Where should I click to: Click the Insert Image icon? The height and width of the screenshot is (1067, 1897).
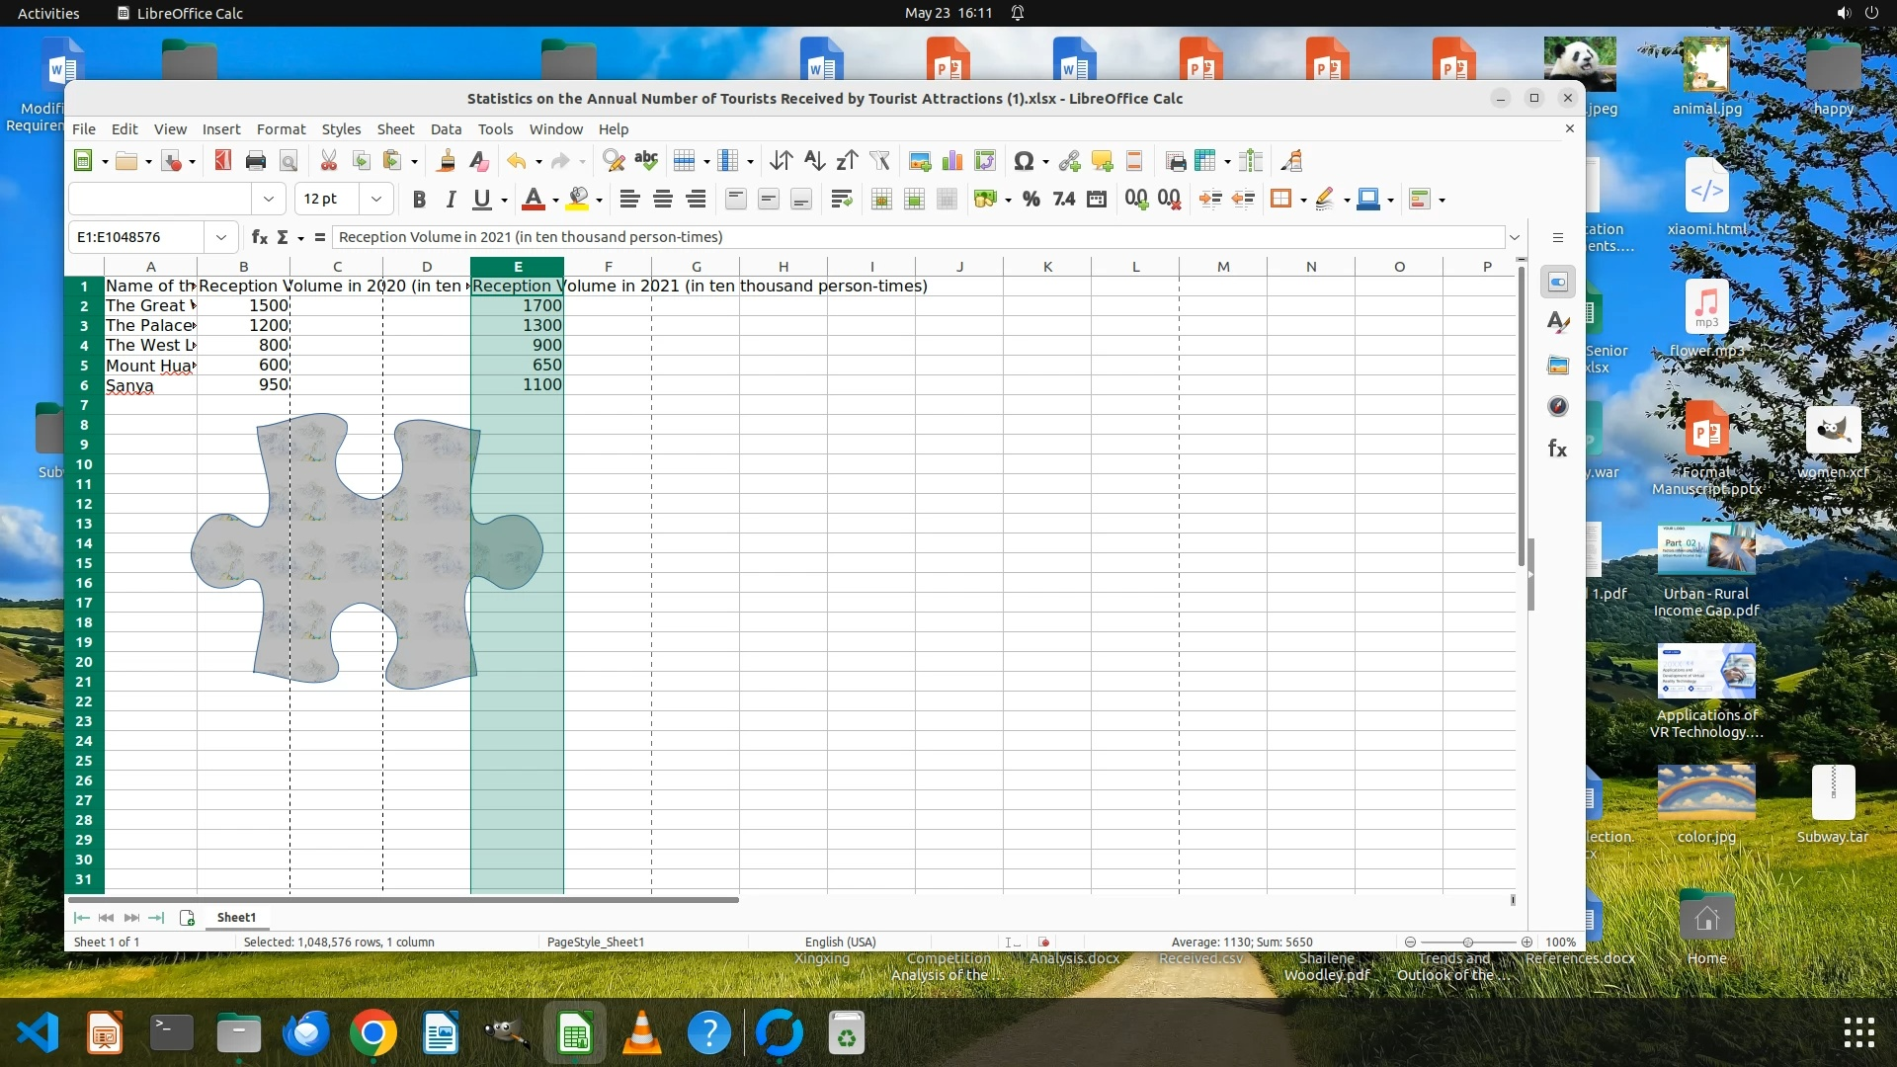(920, 161)
